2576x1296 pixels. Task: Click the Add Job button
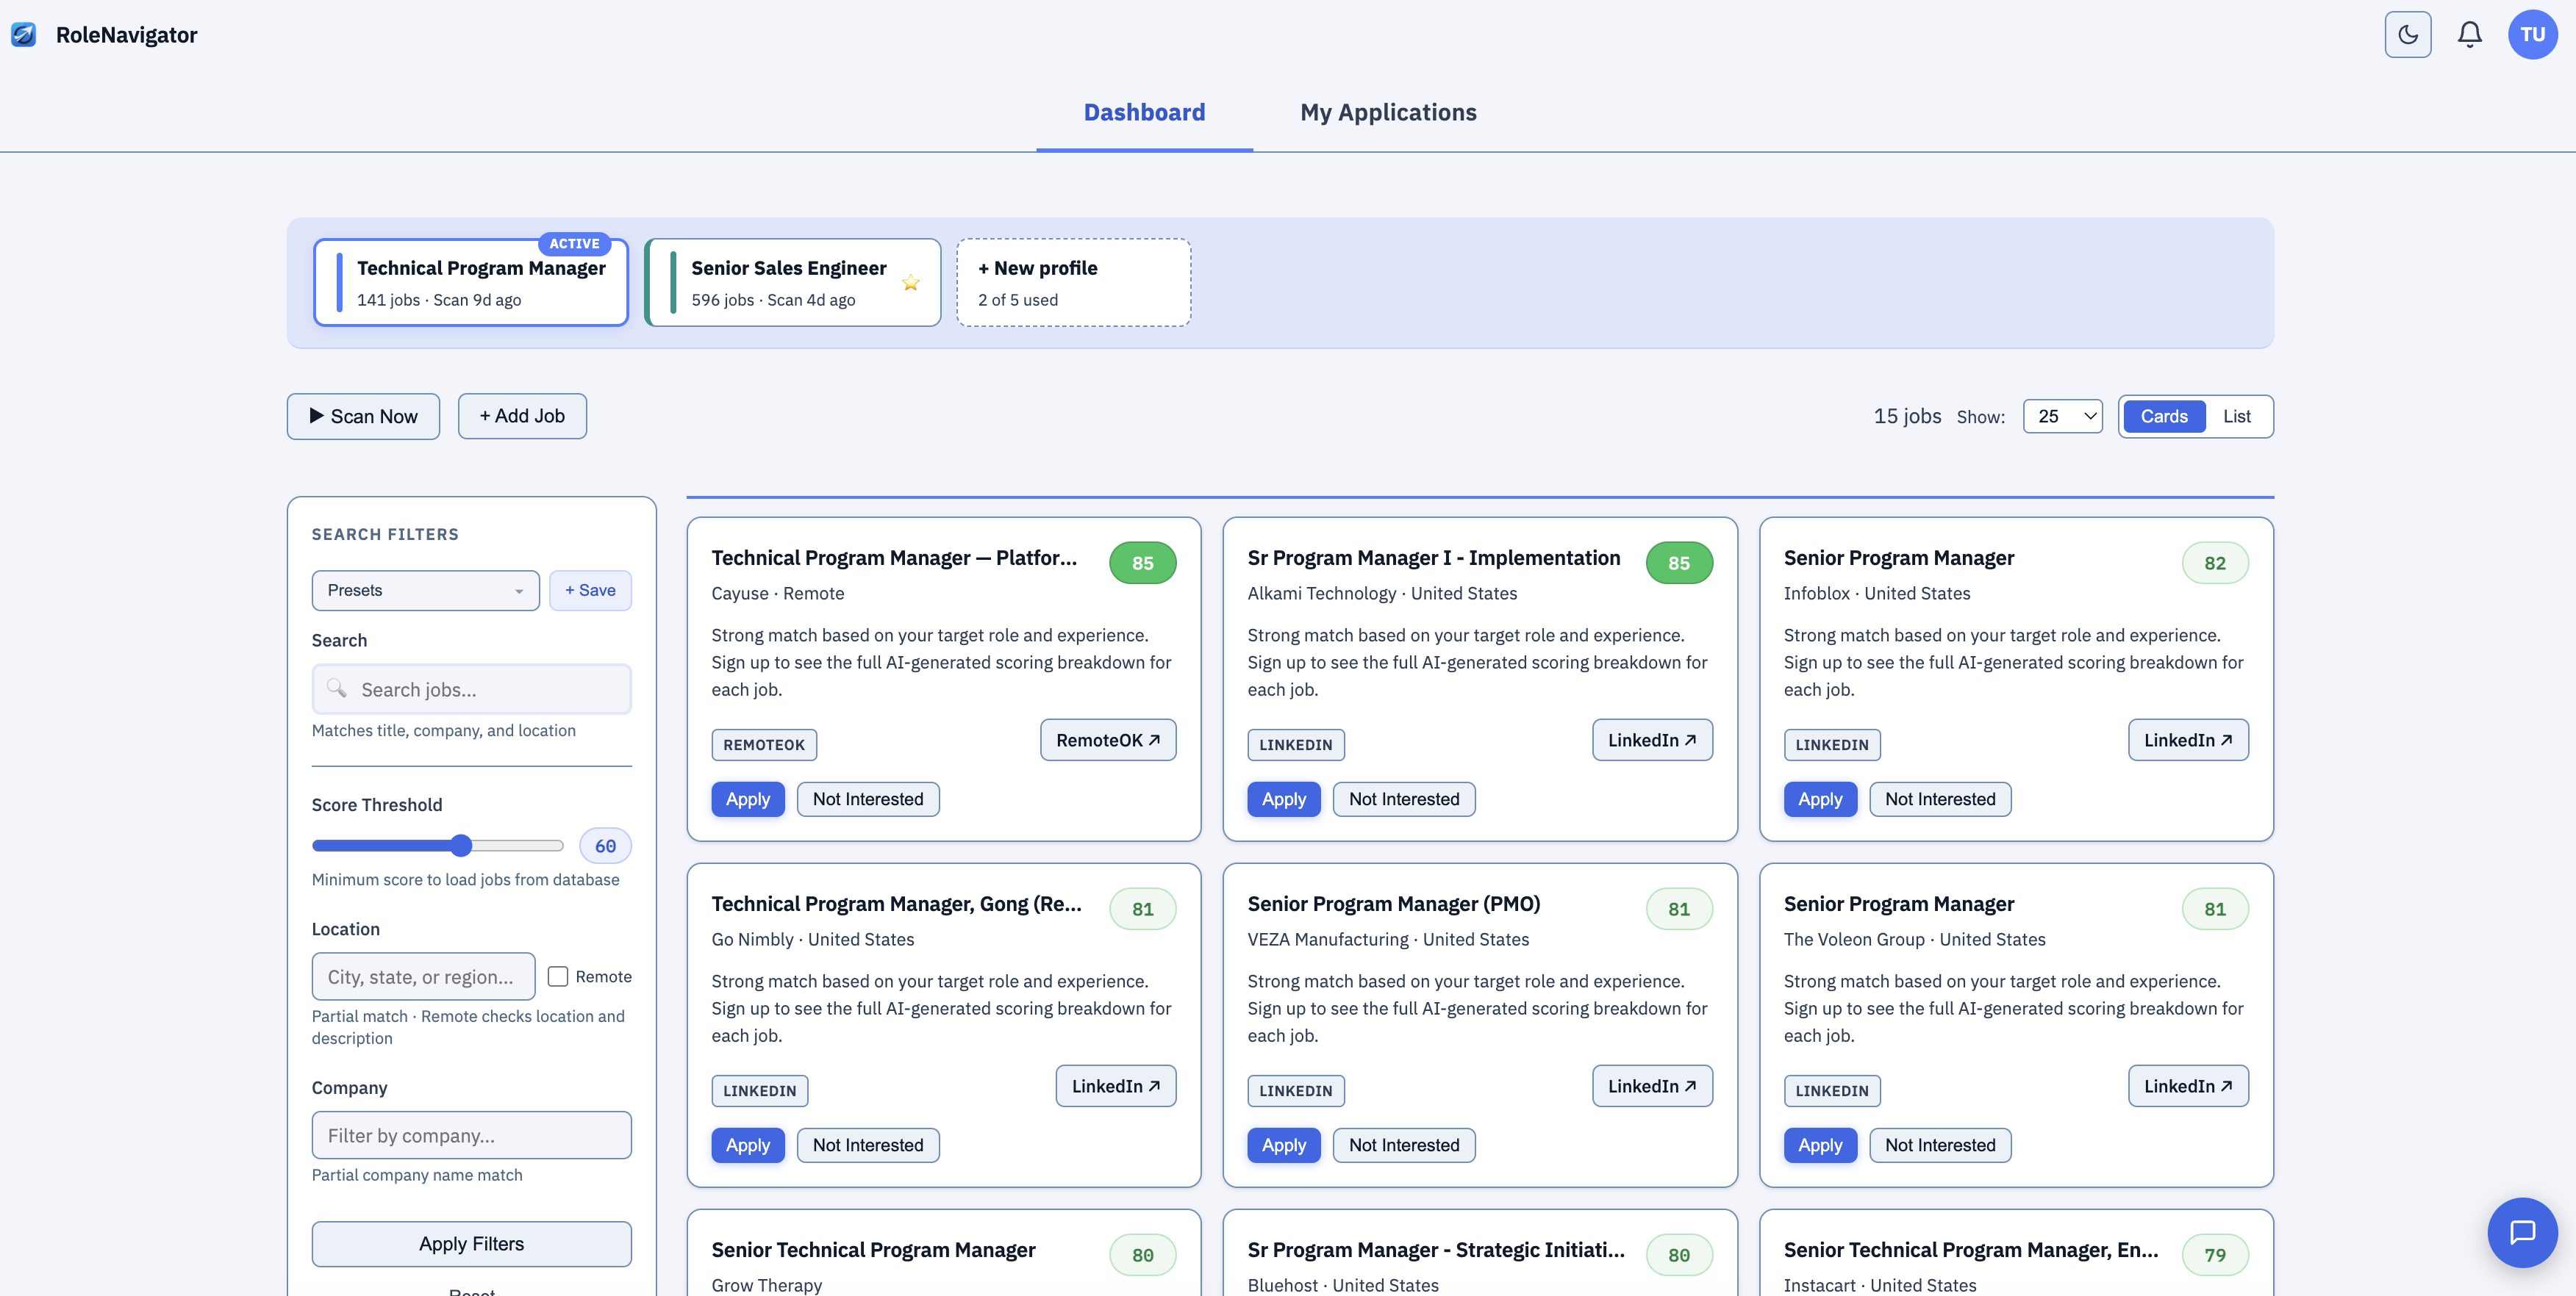522,416
